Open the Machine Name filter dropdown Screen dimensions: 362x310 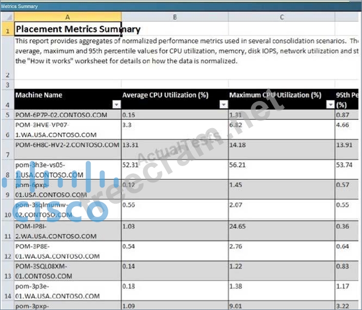pyautogui.click(x=116, y=104)
